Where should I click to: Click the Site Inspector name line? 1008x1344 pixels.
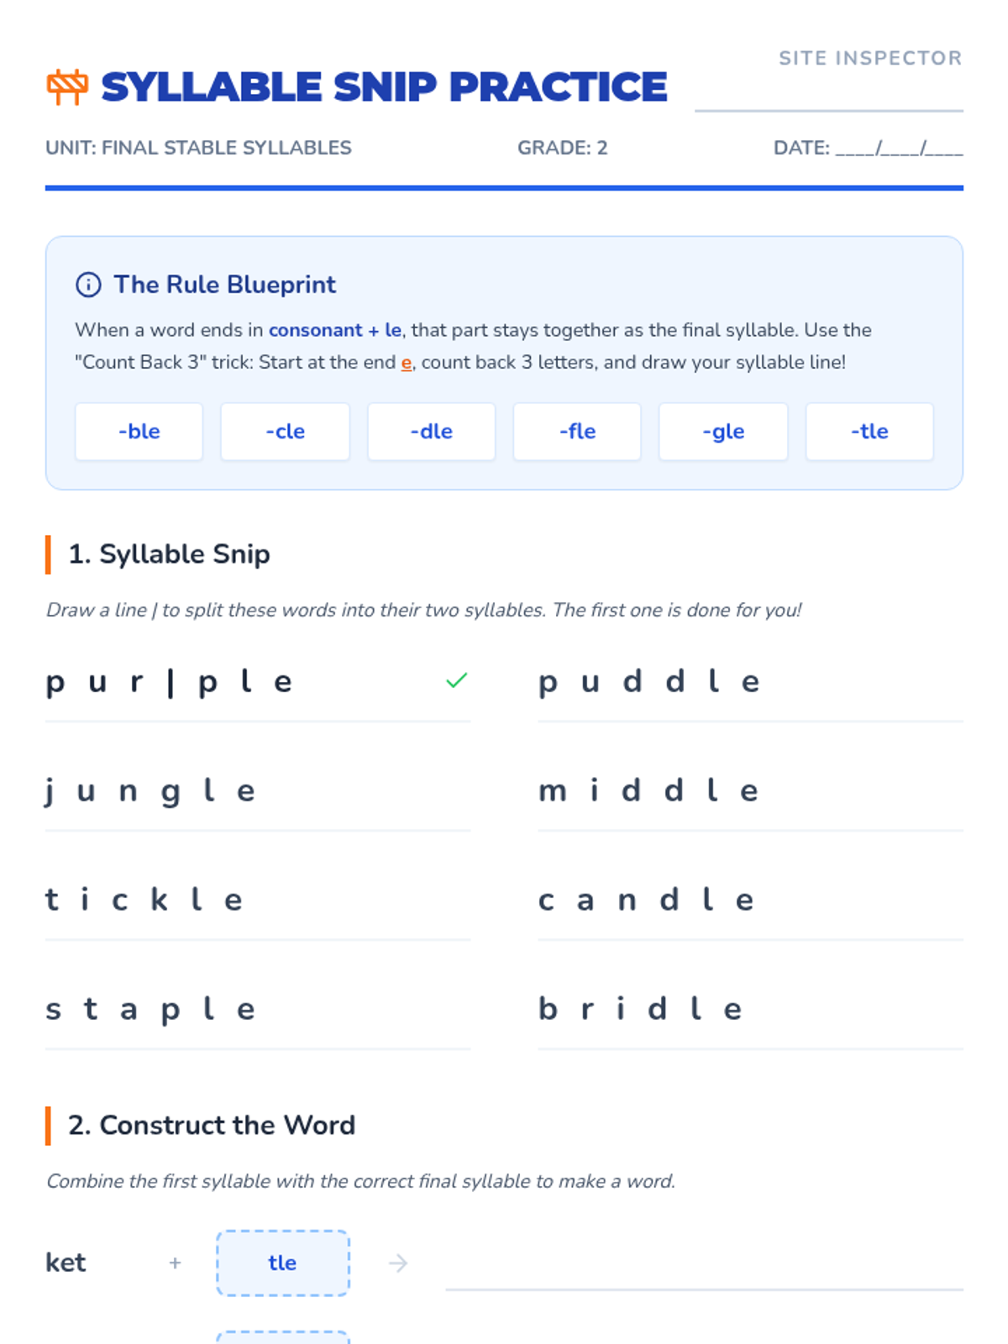click(828, 97)
